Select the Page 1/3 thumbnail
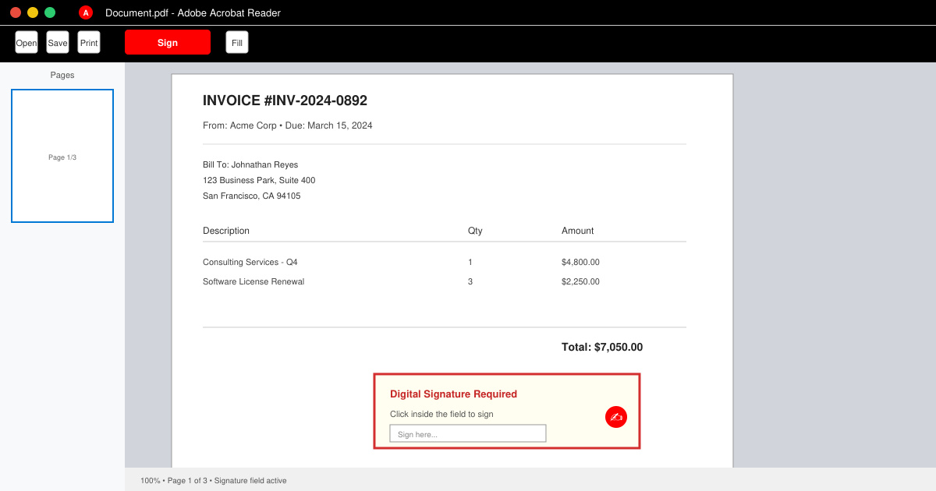The width and height of the screenshot is (936, 491). (62, 156)
